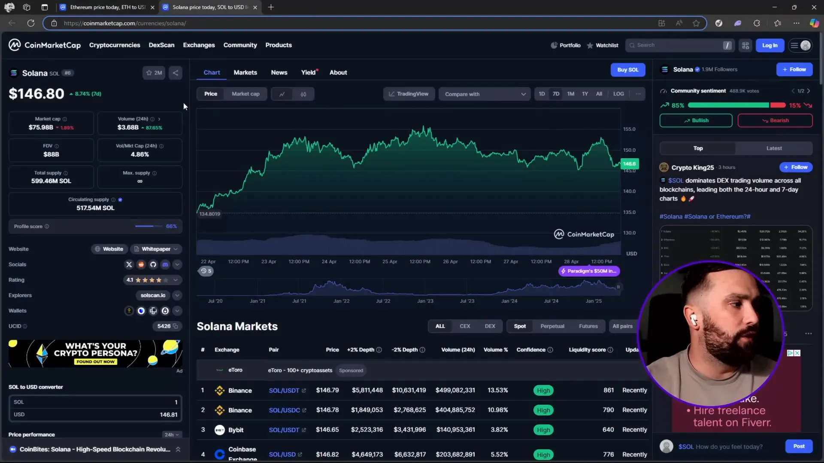Filter markets by CEX
824x463 pixels.
click(465, 326)
